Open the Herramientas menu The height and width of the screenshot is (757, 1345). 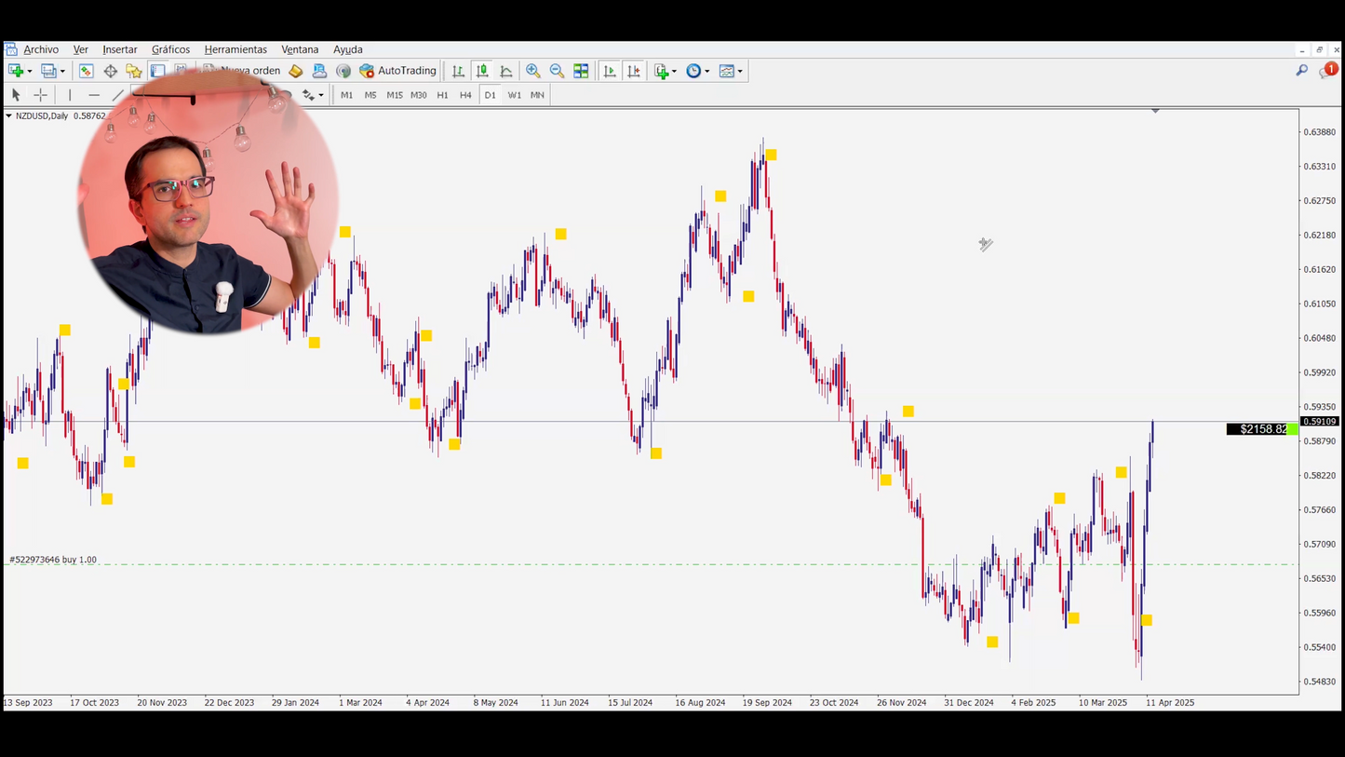pyautogui.click(x=235, y=49)
